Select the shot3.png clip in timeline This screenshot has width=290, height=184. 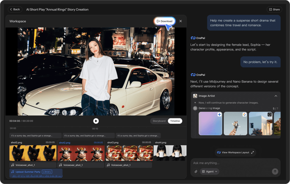[x=129, y=153]
